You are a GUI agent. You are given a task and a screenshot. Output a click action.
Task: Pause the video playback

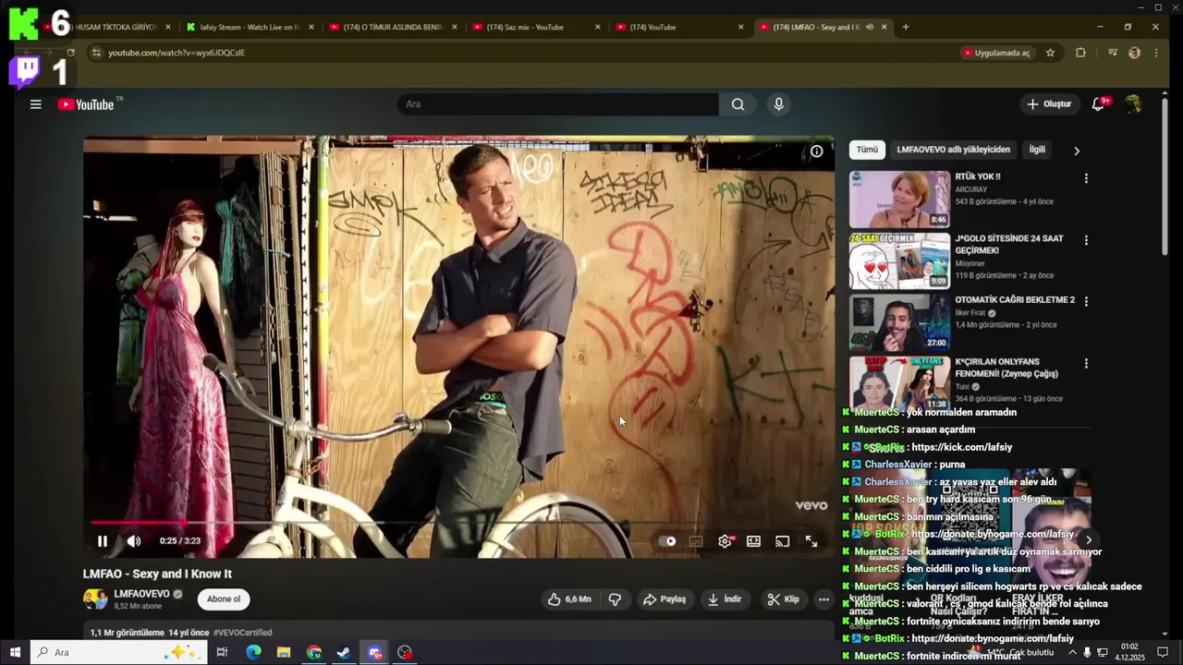point(103,541)
